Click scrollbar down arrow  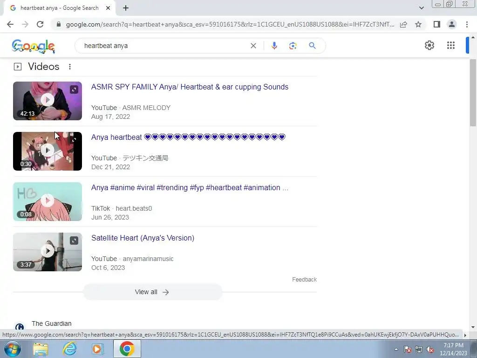pos(473,327)
